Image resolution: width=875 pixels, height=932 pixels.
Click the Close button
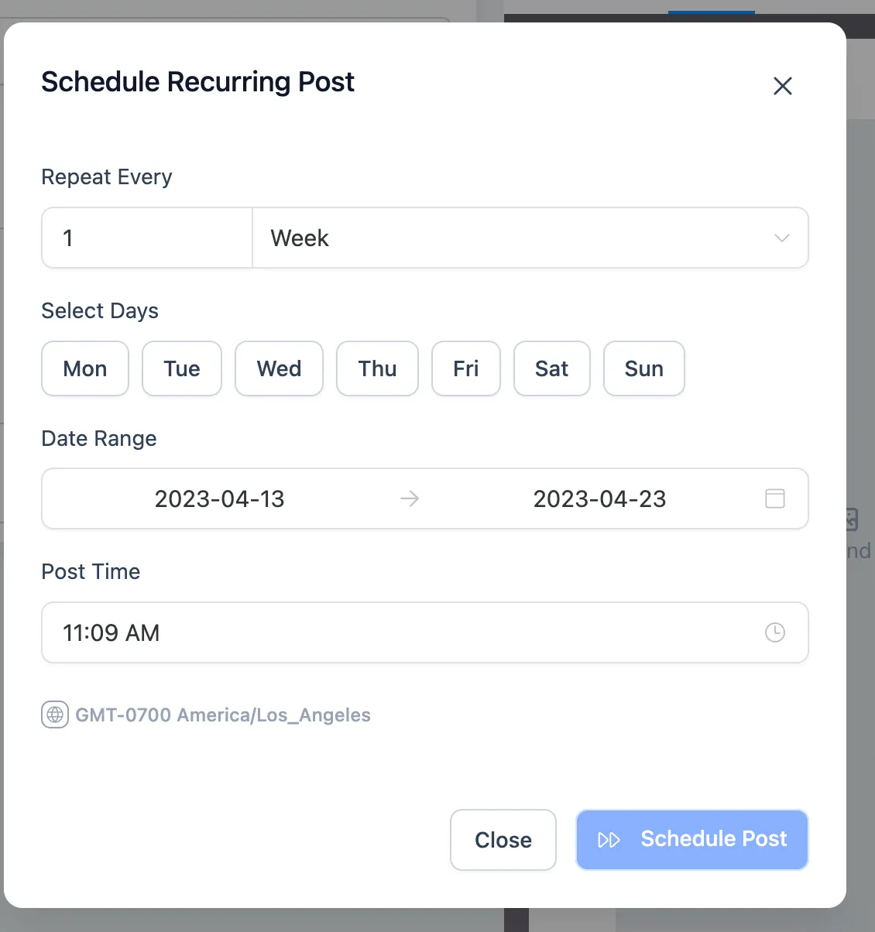coord(503,840)
